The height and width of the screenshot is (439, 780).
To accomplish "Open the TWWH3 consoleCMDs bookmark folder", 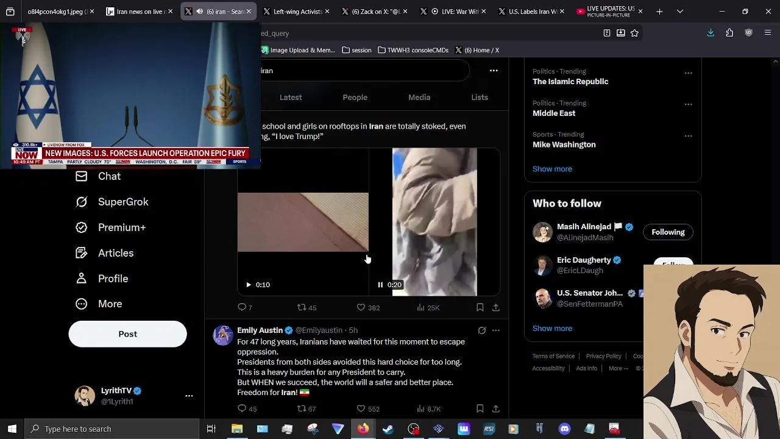I will (413, 50).
